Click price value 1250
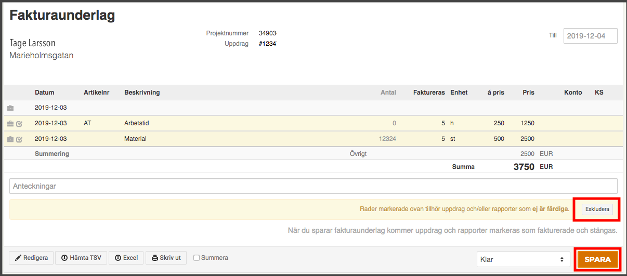Screen dimensions: 627x276 [527, 124]
